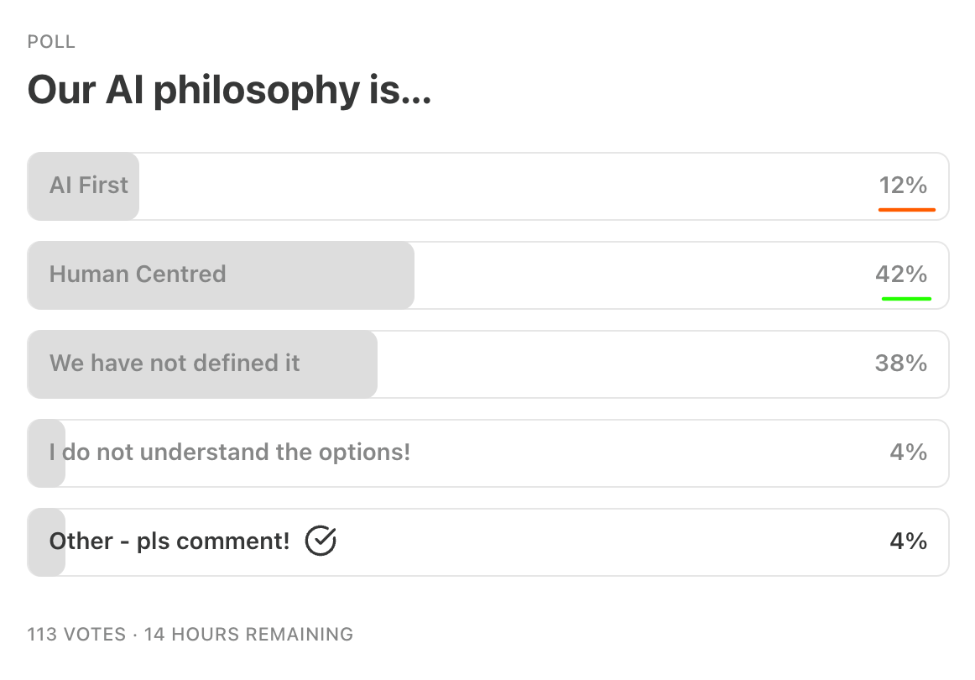This screenshot has height=680, width=975.
Task: Click the checkmark icon beside Other
Action: pyautogui.click(x=321, y=541)
